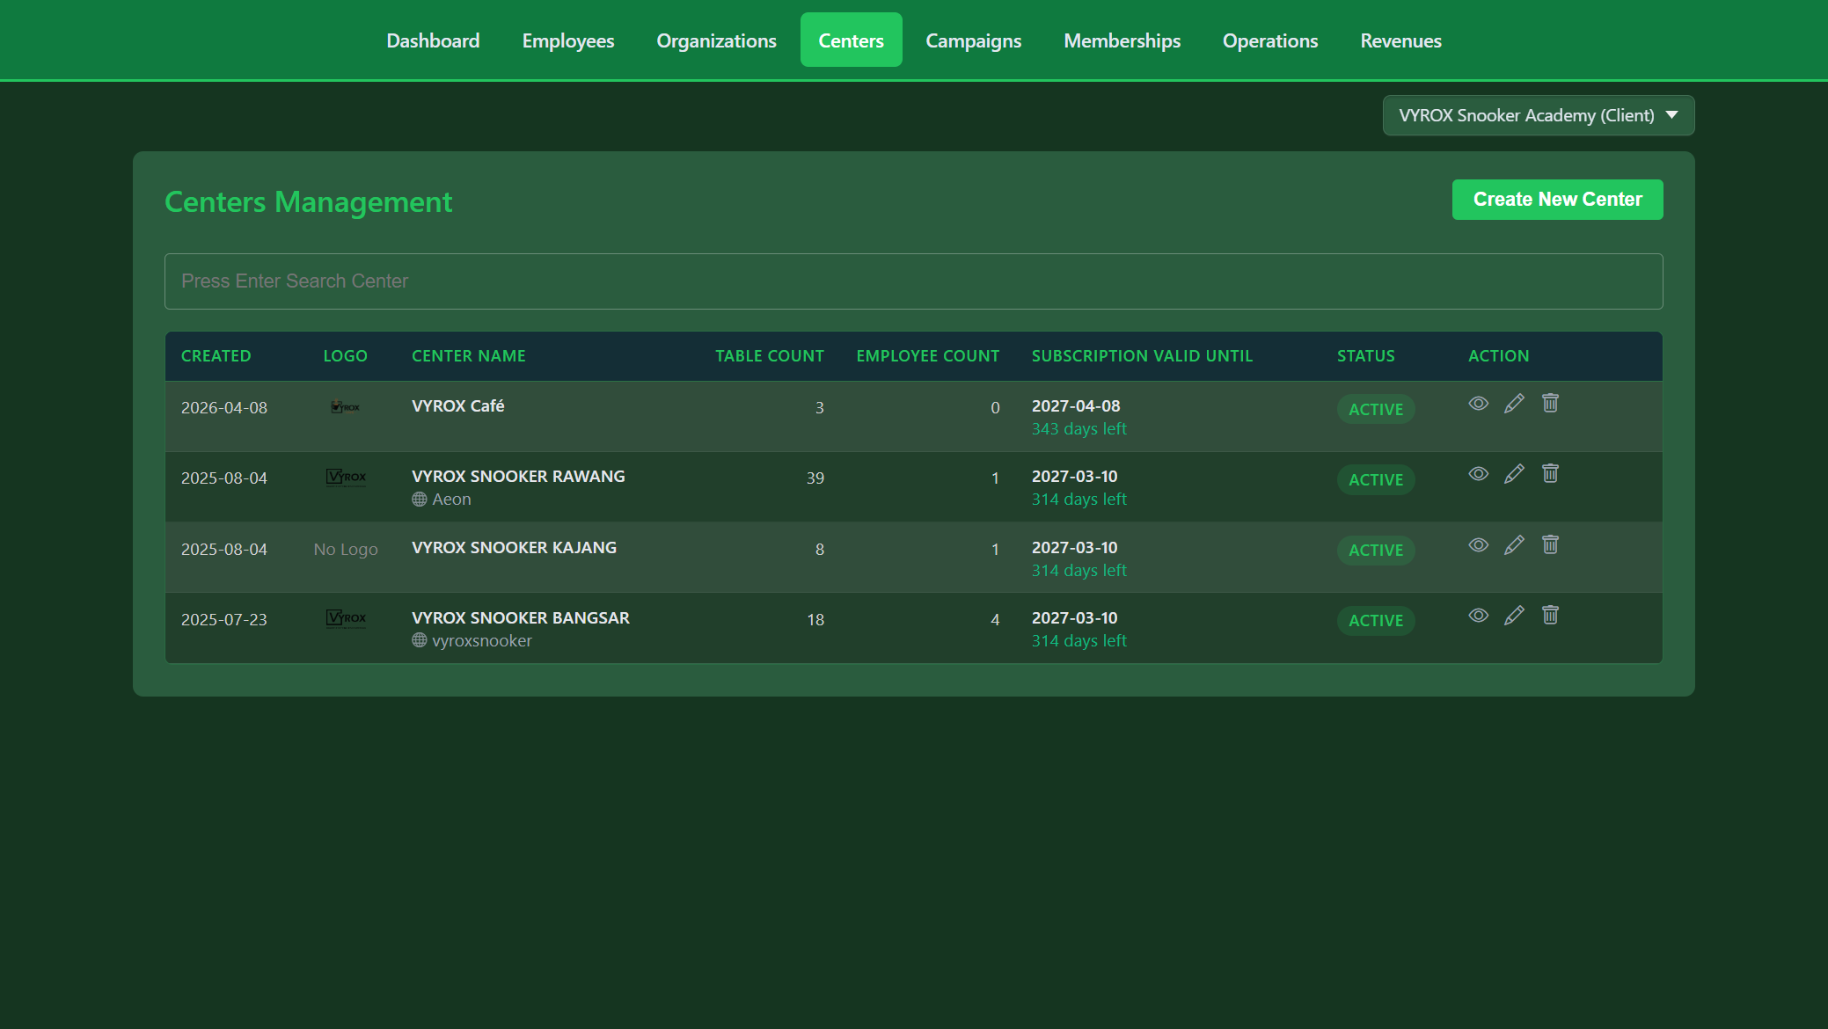This screenshot has width=1828, height=1029.
Task: Go to the Revenues tab
Action: pos(1400,40)
